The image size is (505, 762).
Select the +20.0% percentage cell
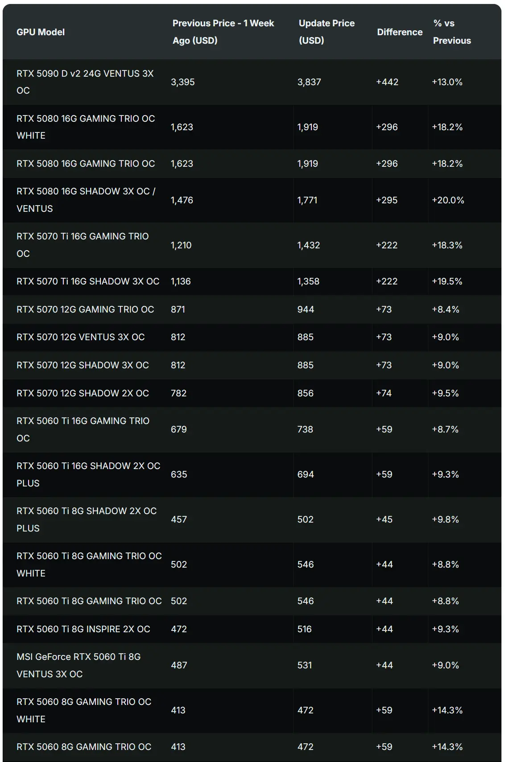[x=448, y=200]
